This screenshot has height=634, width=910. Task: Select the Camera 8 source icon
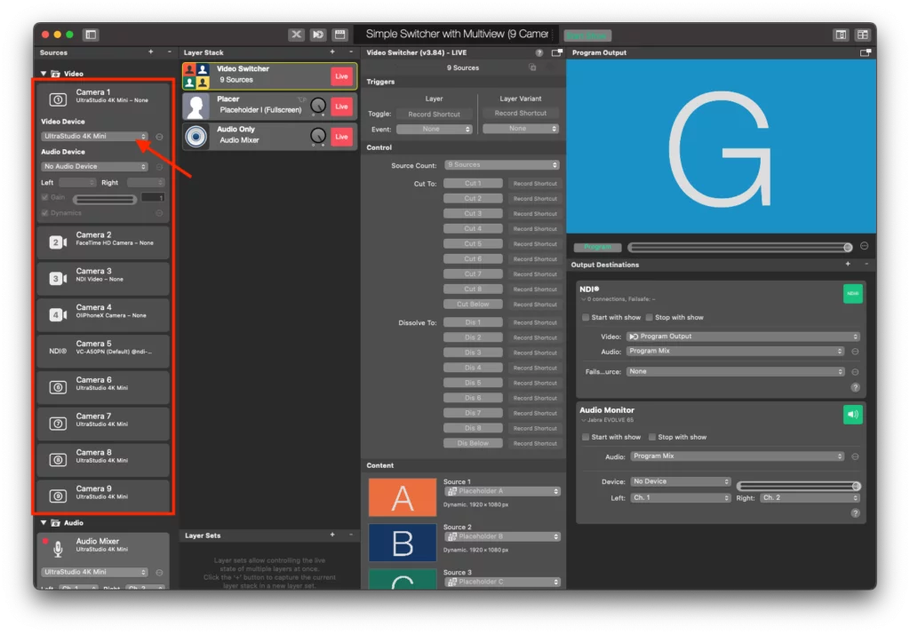[x=58, y=460]
